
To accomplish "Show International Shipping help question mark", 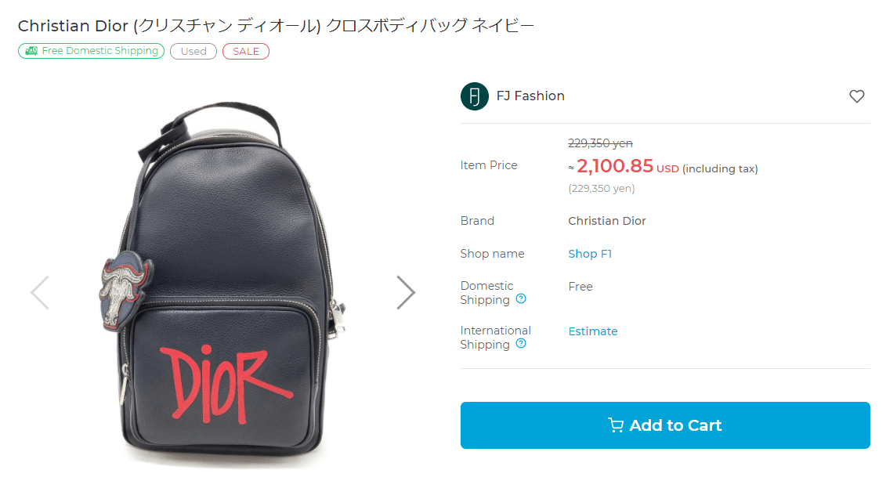I will click(521, 343).
